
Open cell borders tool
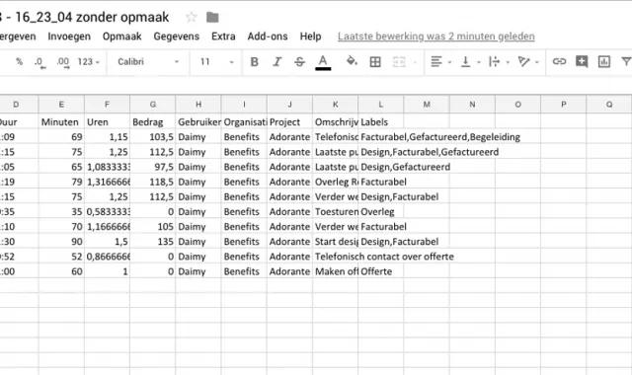pyautogui.click(x=375, y=62)
